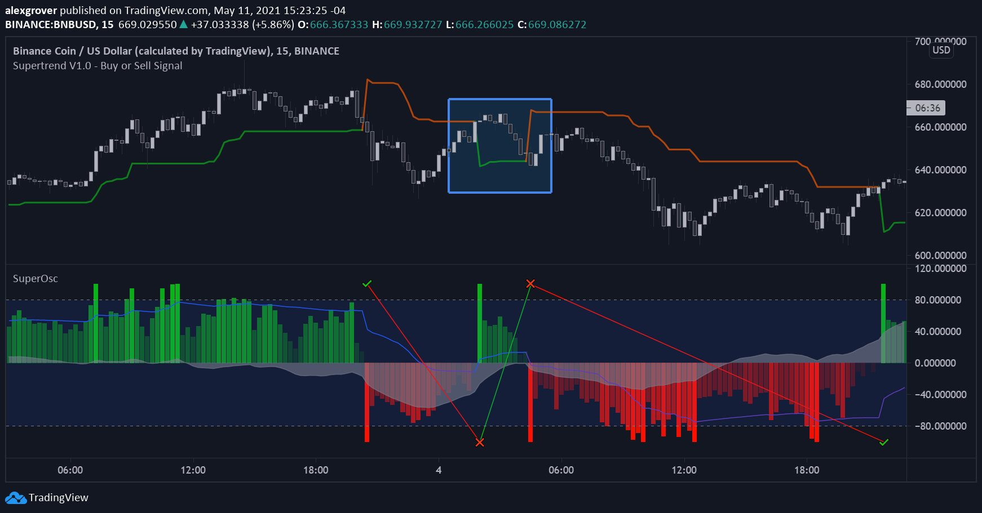The image size is (982, 513).
Task: Click the 80.000000 oscillator axis label
Action: pos(938,300)
